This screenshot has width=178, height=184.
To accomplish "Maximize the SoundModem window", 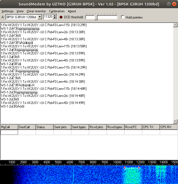I will (x=169, y=4).
